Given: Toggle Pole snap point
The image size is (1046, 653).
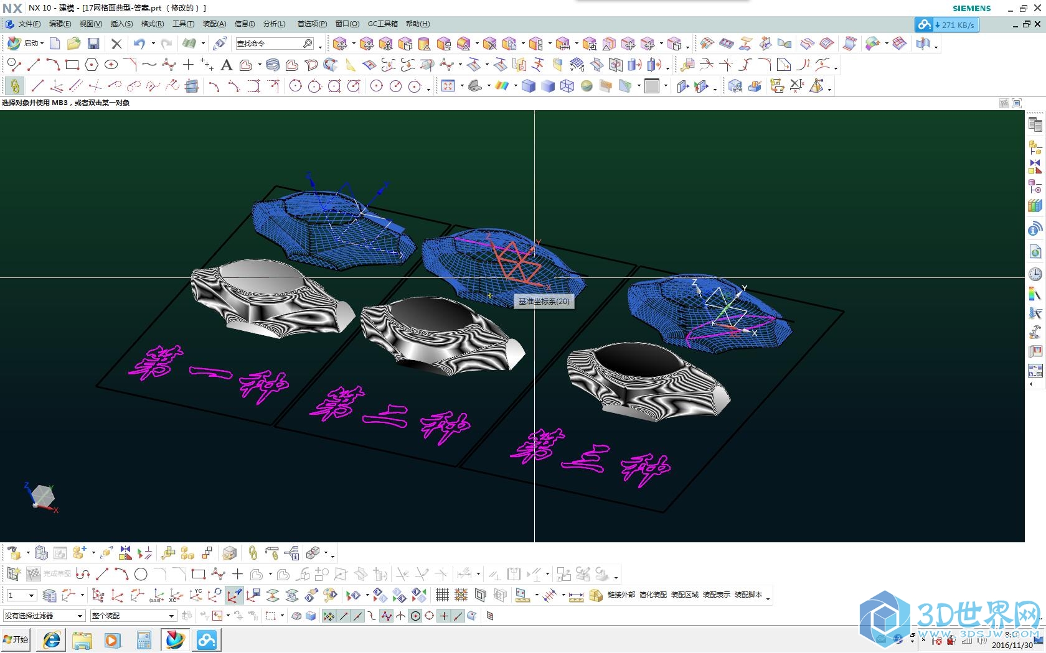Looking at the screenshot, I should tap(387, 616).
